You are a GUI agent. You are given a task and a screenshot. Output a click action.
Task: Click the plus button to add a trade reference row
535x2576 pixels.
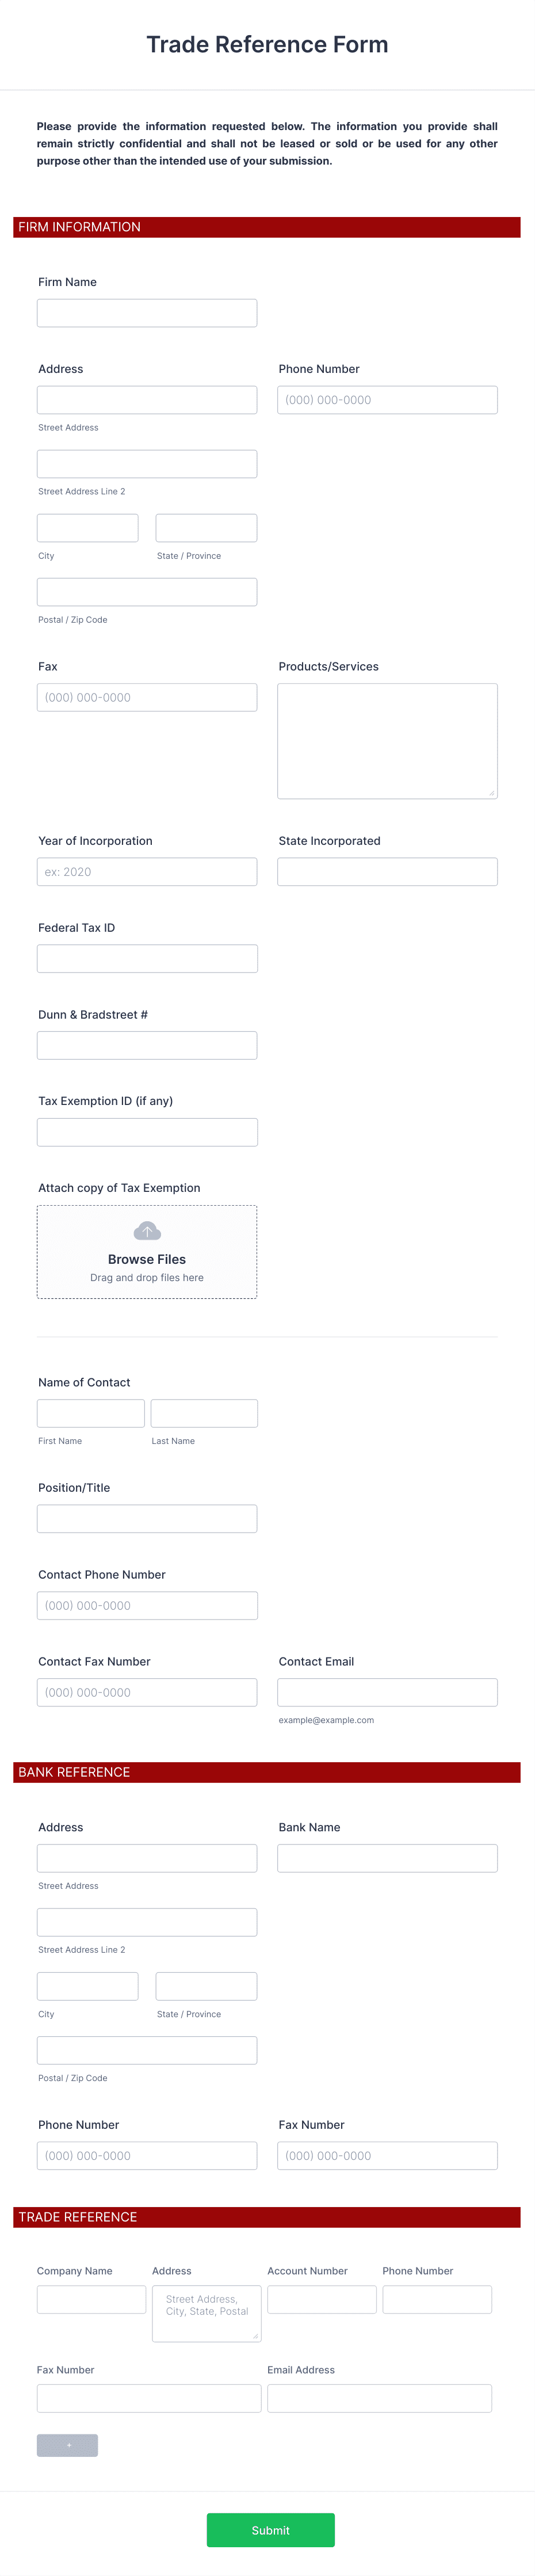click(67, 2445)
